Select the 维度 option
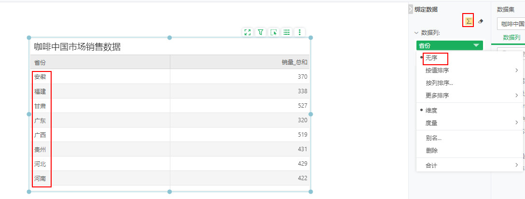525x199 pixels. point(432,111)
